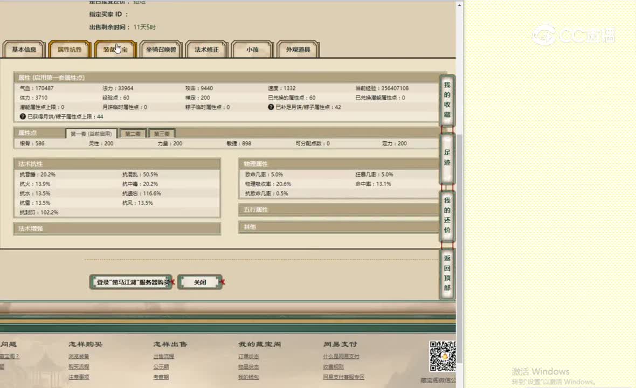
Task: Click the 命中率:13.1% value
Action: (373, 184)
